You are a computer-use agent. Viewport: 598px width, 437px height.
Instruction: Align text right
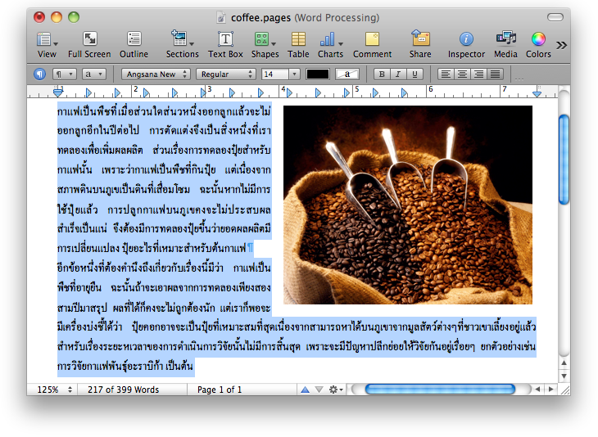[x=478, y=74]
